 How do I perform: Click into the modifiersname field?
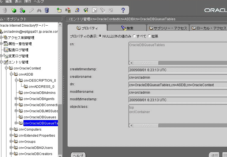(178, 93)
